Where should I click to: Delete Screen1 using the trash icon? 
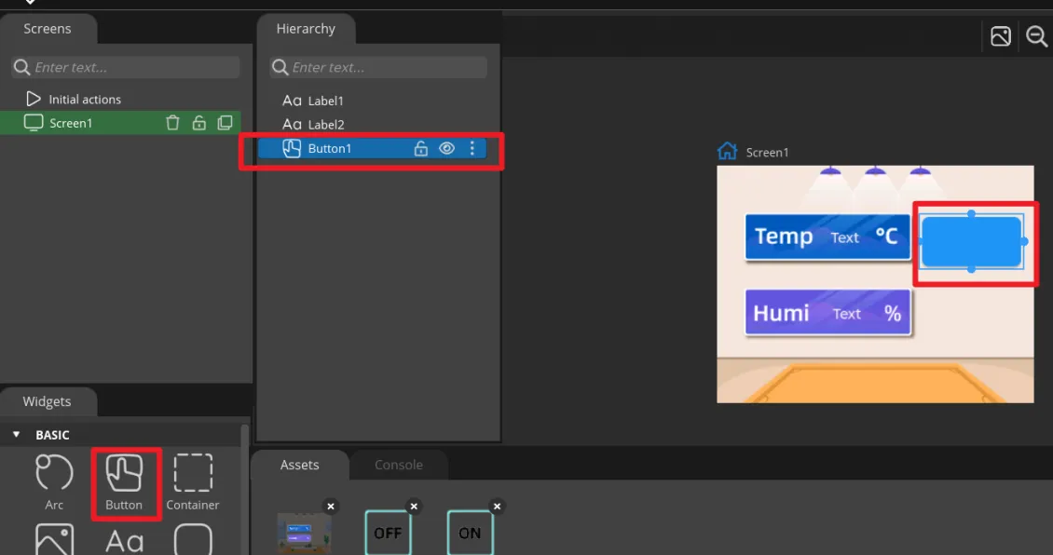[172, 123]
